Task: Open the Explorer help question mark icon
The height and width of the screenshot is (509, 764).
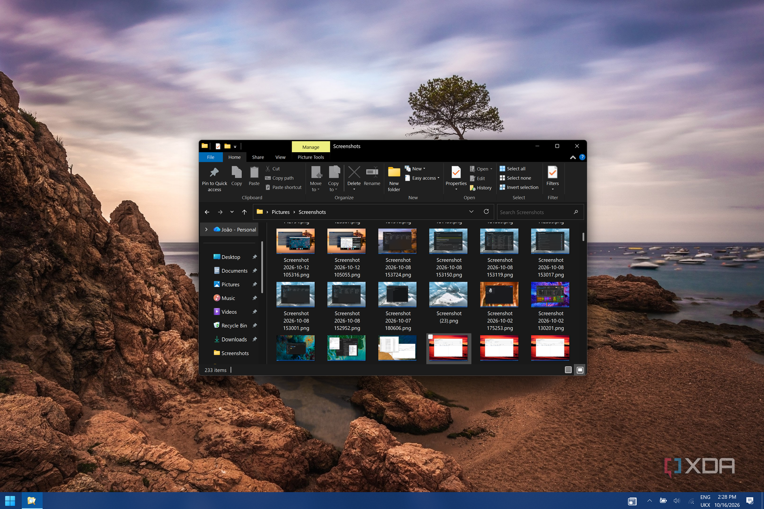Action: 582,157
